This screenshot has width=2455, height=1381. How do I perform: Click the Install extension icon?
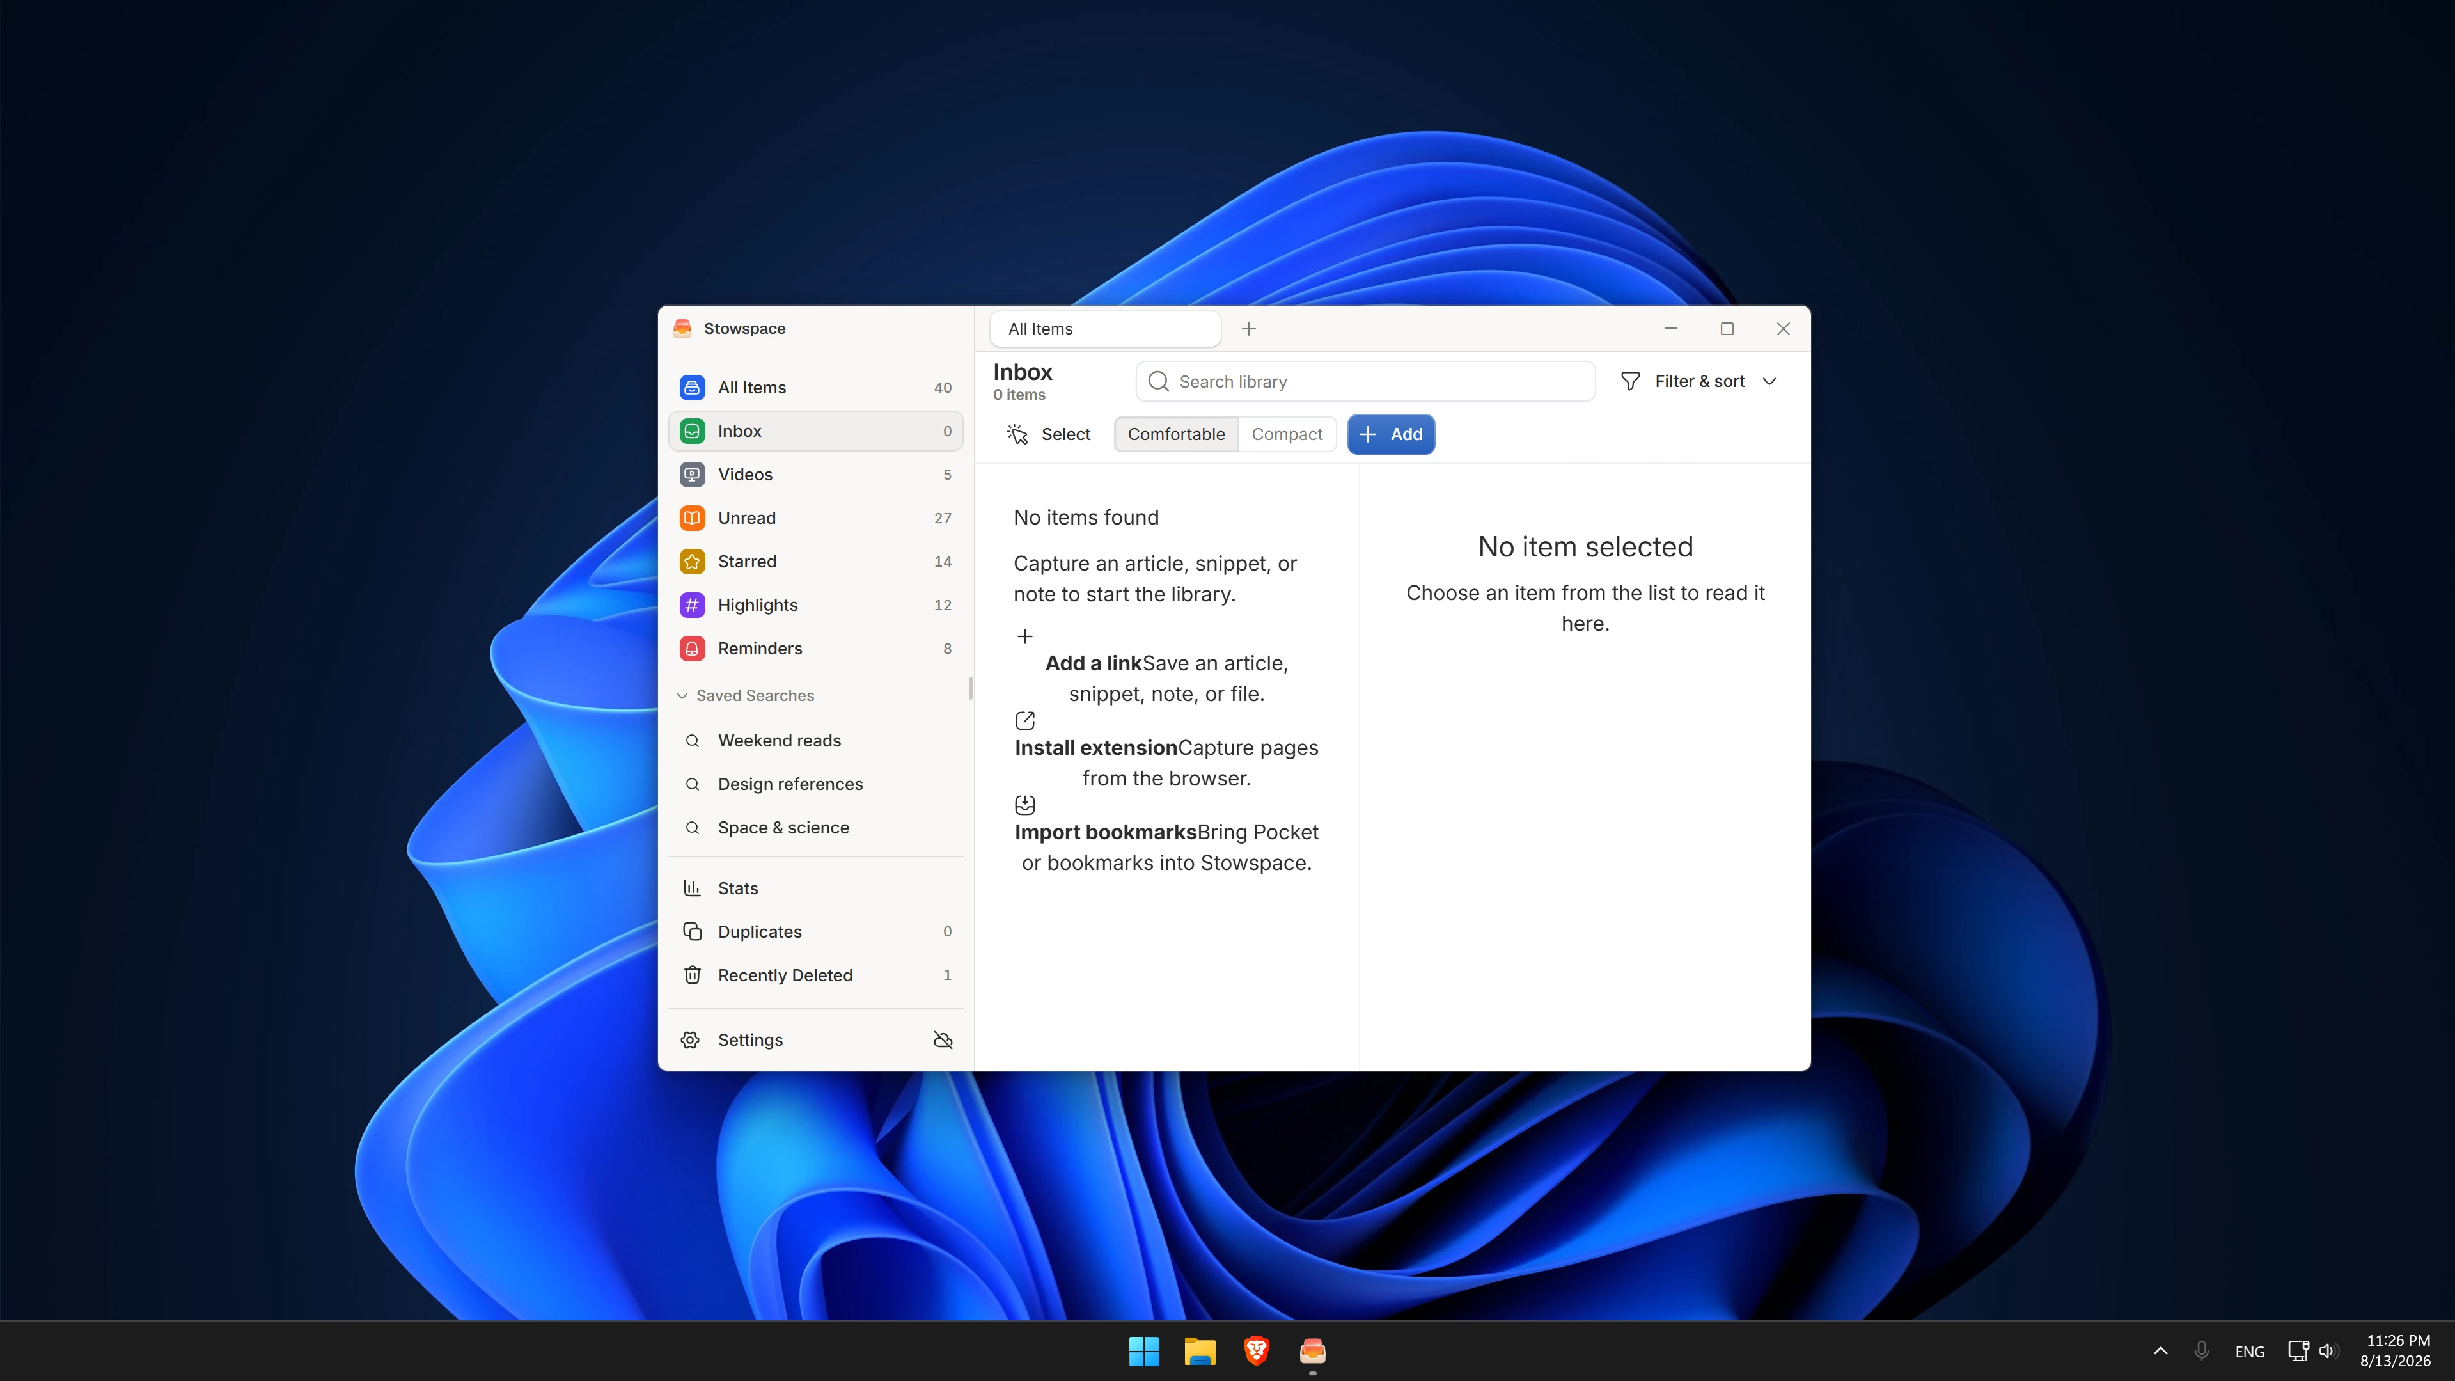click(1026, 720)
